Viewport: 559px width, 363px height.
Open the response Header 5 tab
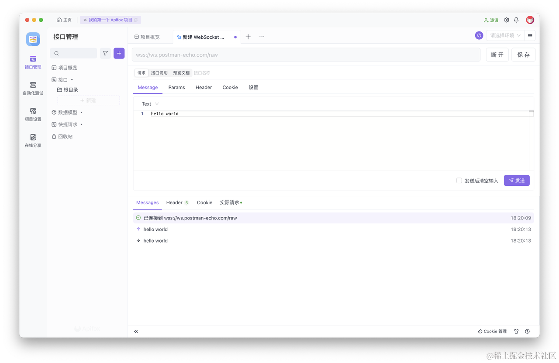pyautogui.click(x=177, y=202)
